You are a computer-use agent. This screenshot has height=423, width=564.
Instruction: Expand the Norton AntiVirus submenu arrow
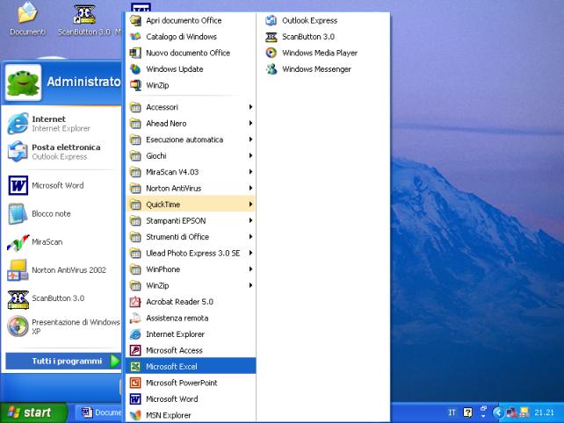click(250, 188)
